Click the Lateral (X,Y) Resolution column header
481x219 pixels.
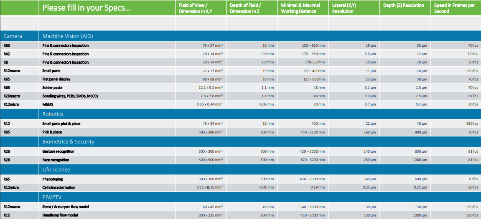tap(354, 8)
